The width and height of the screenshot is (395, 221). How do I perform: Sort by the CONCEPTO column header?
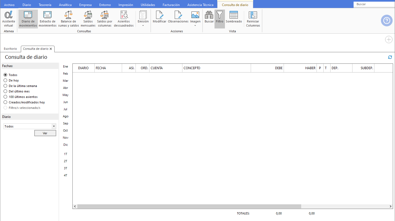point(216,68)
